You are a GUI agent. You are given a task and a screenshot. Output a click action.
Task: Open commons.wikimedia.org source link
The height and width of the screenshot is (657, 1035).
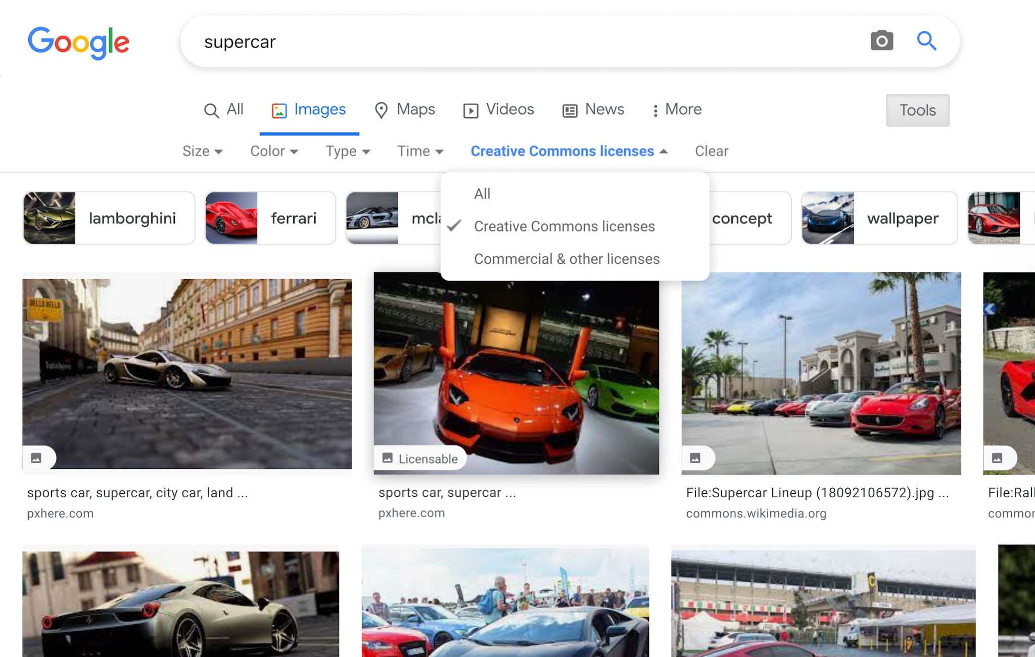(756, 513)
